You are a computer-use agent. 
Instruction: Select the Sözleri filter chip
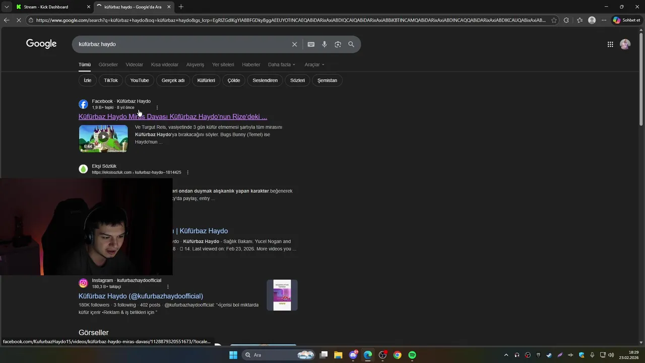point(297,80)
